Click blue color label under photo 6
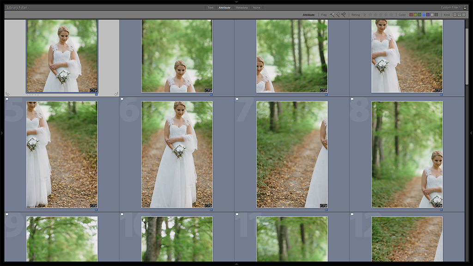The height and width of the screenshot is (266, 473). click(x=211, y=210)
